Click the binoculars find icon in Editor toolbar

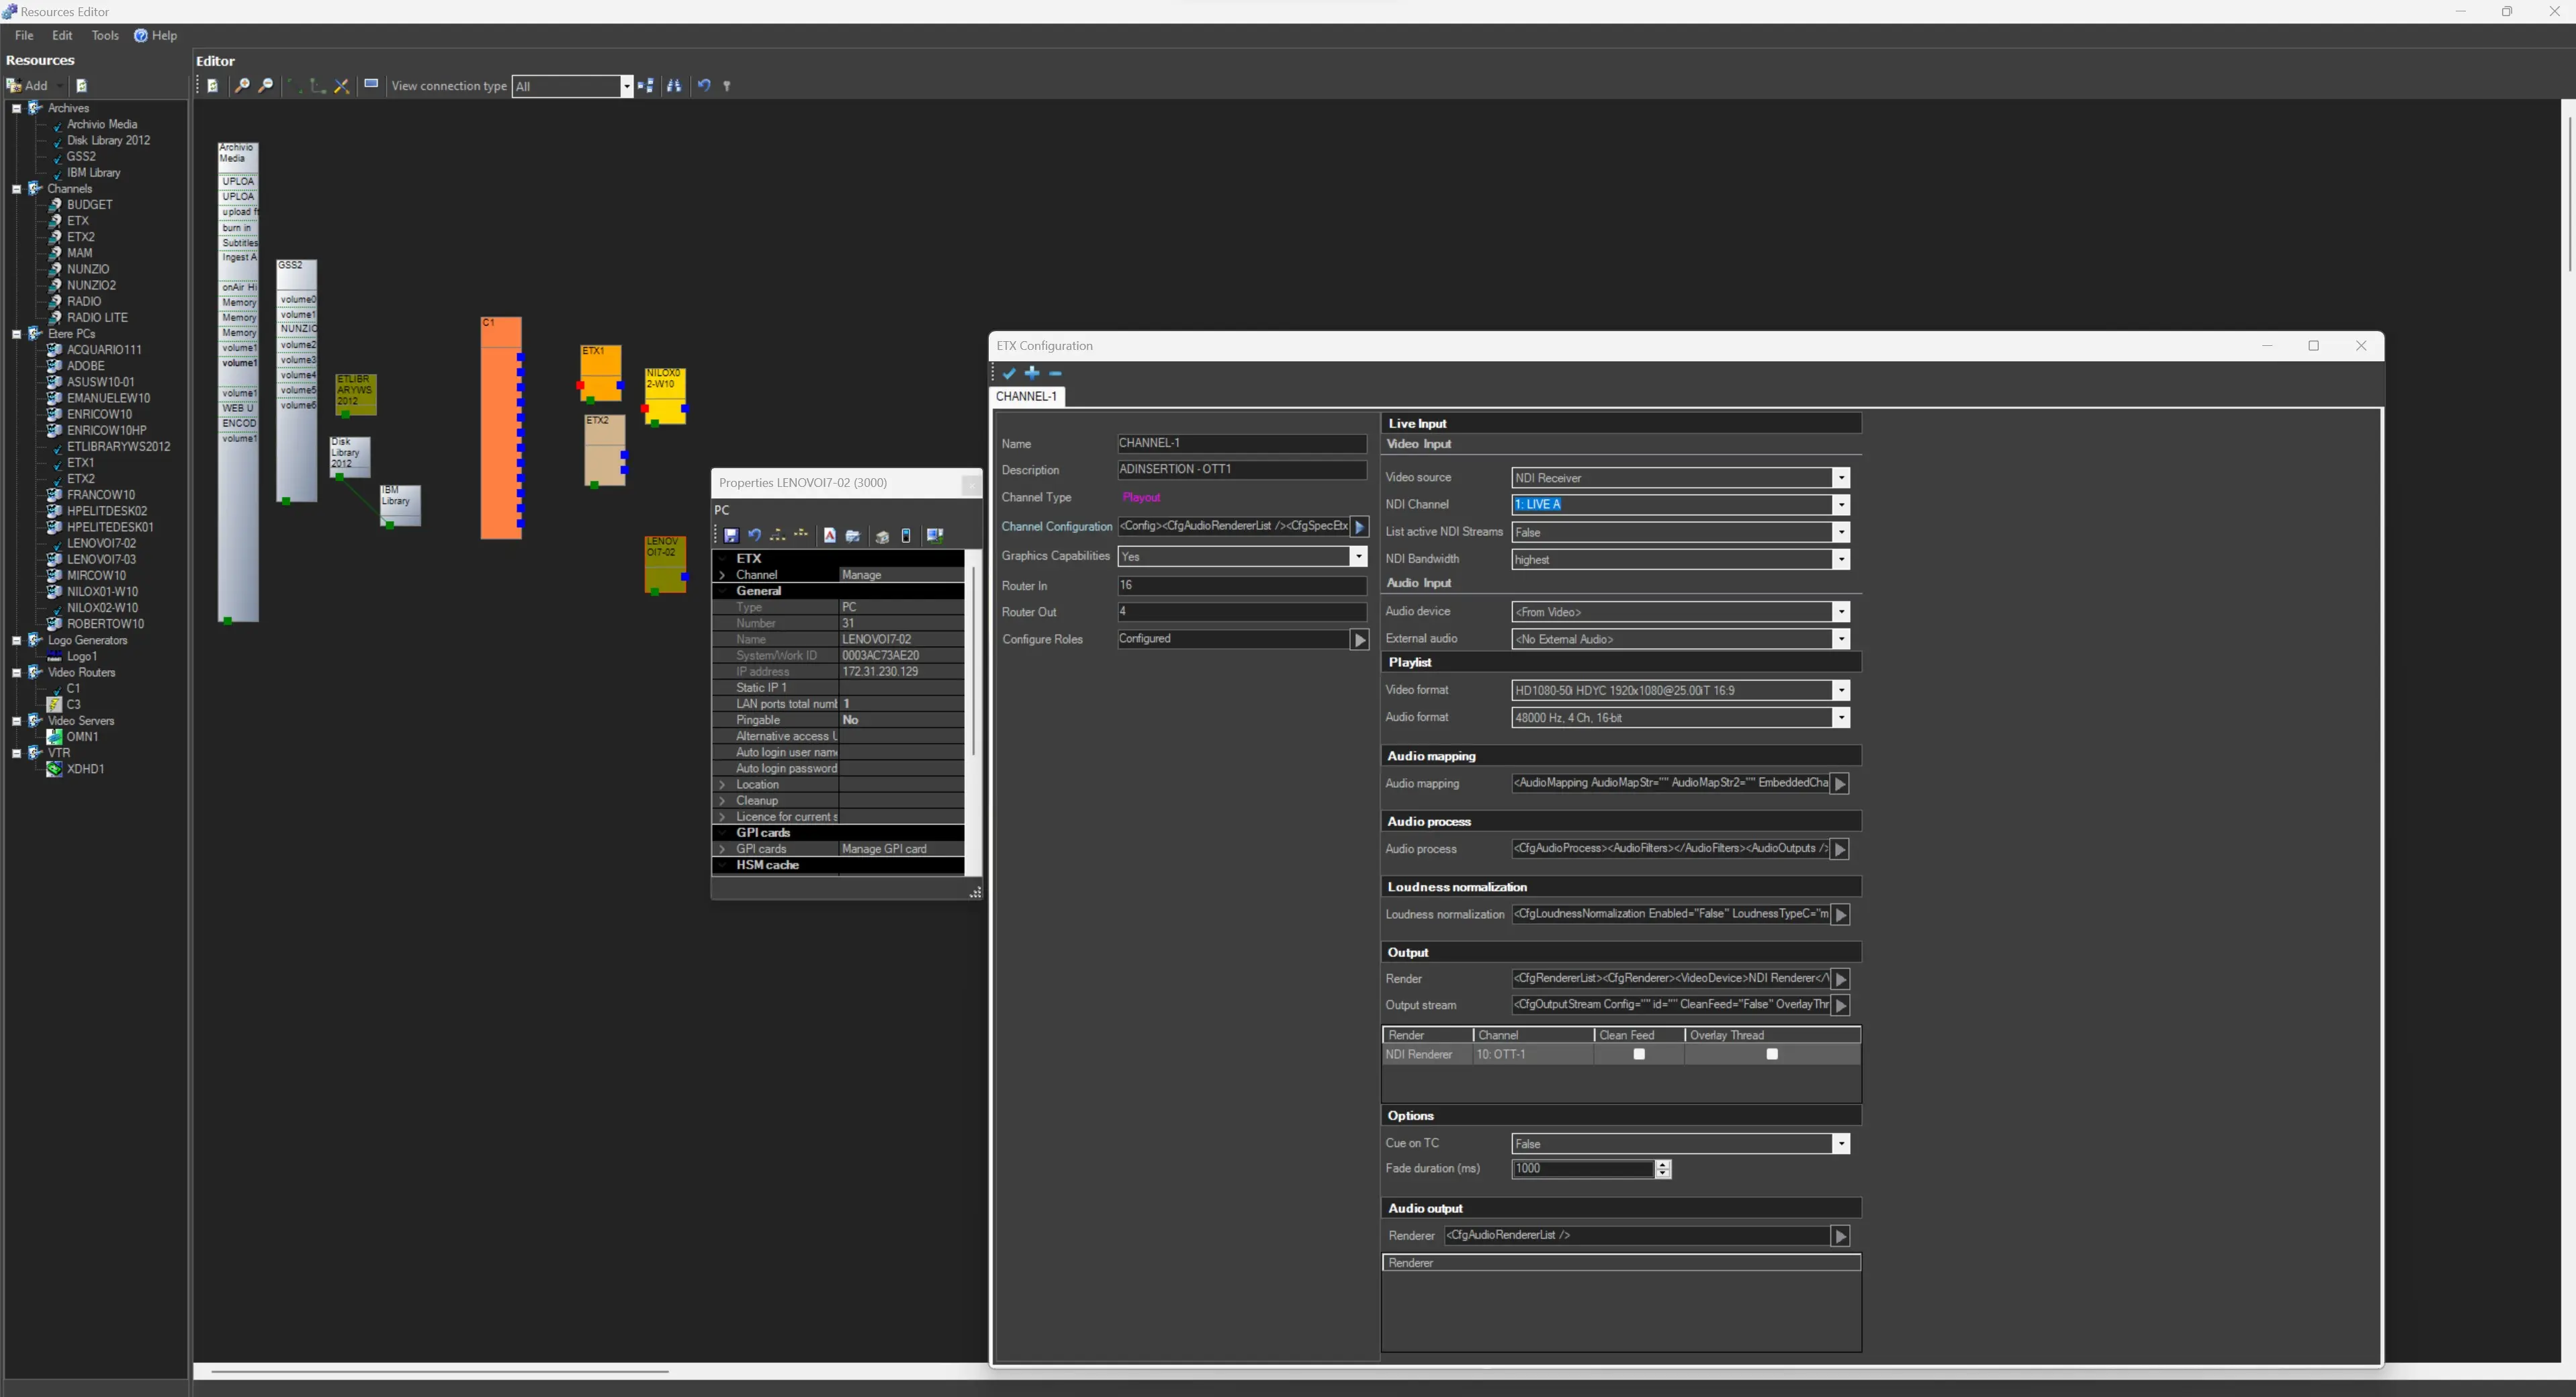tap(674, 86)
